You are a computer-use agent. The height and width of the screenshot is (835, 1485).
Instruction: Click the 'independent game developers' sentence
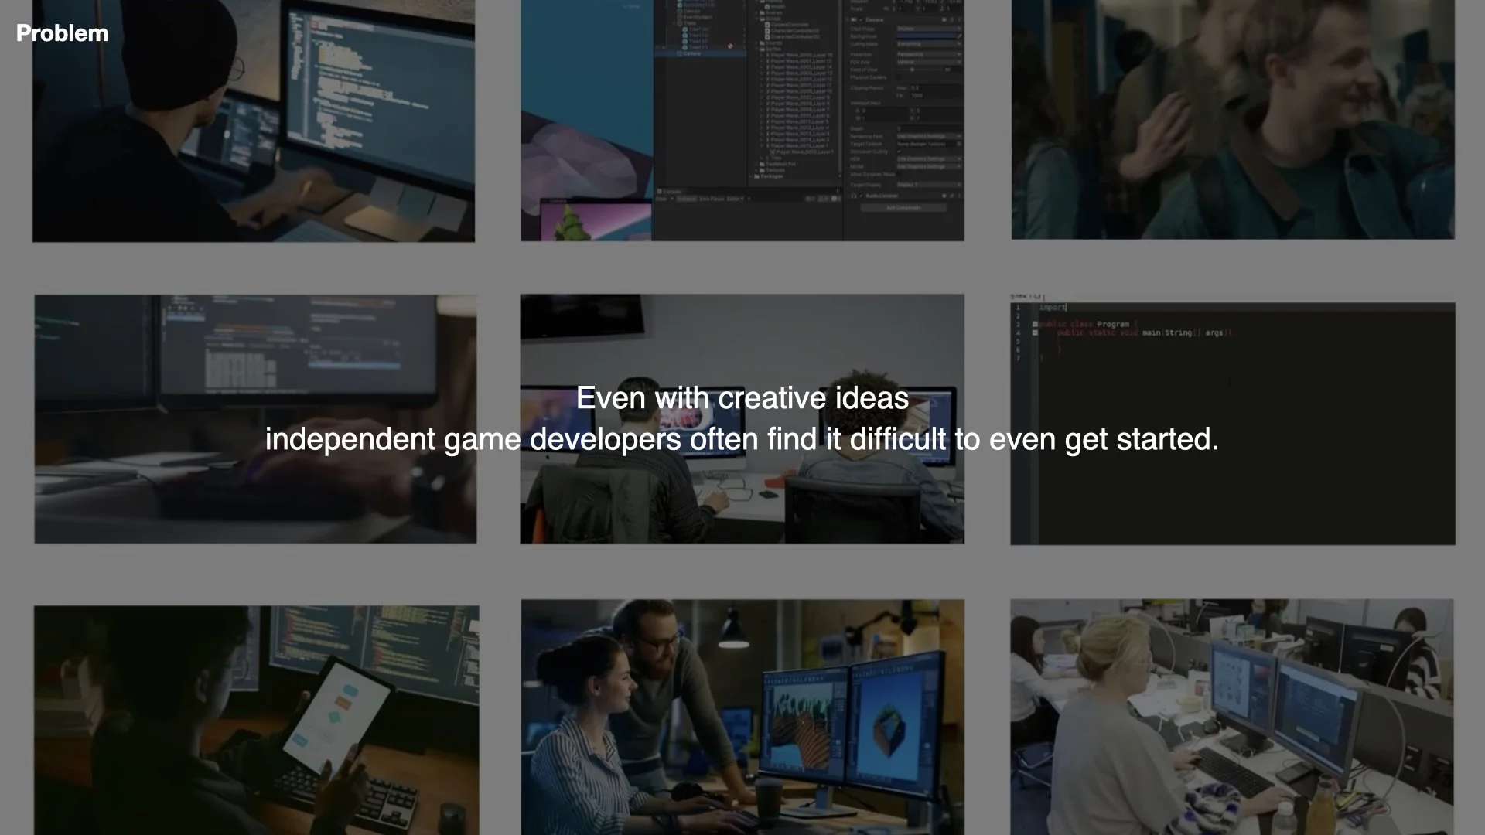pyautogui.click(x=742, y=439)
